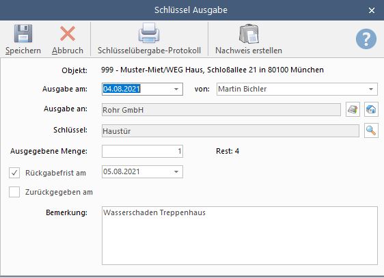384x278 pixels.
Task: Uncheck the Rückgabefrist am checkbox
Action: (14, 173)
